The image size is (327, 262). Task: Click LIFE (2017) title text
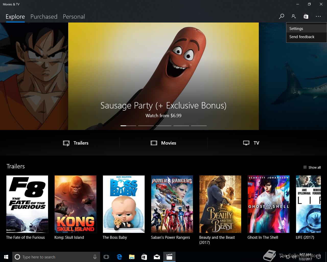[305, 237]
